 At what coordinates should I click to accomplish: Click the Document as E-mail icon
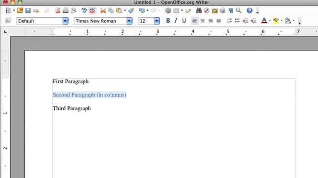point(36,10)
